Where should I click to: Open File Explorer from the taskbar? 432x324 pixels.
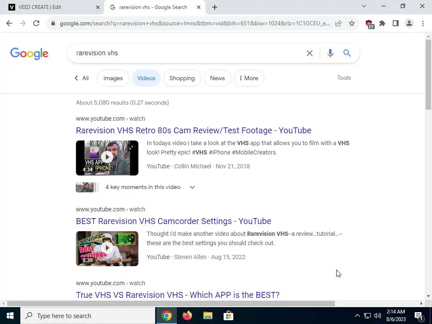click(x=208, y=316)
